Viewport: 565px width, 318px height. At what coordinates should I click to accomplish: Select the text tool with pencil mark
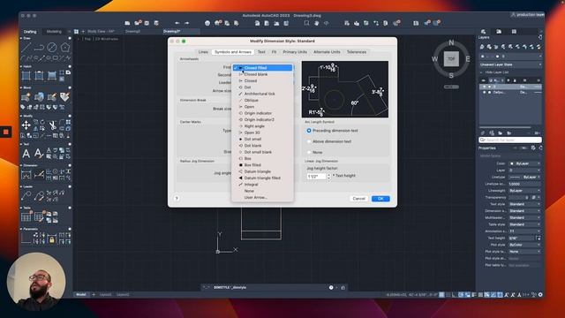click(x=39, y=154)
